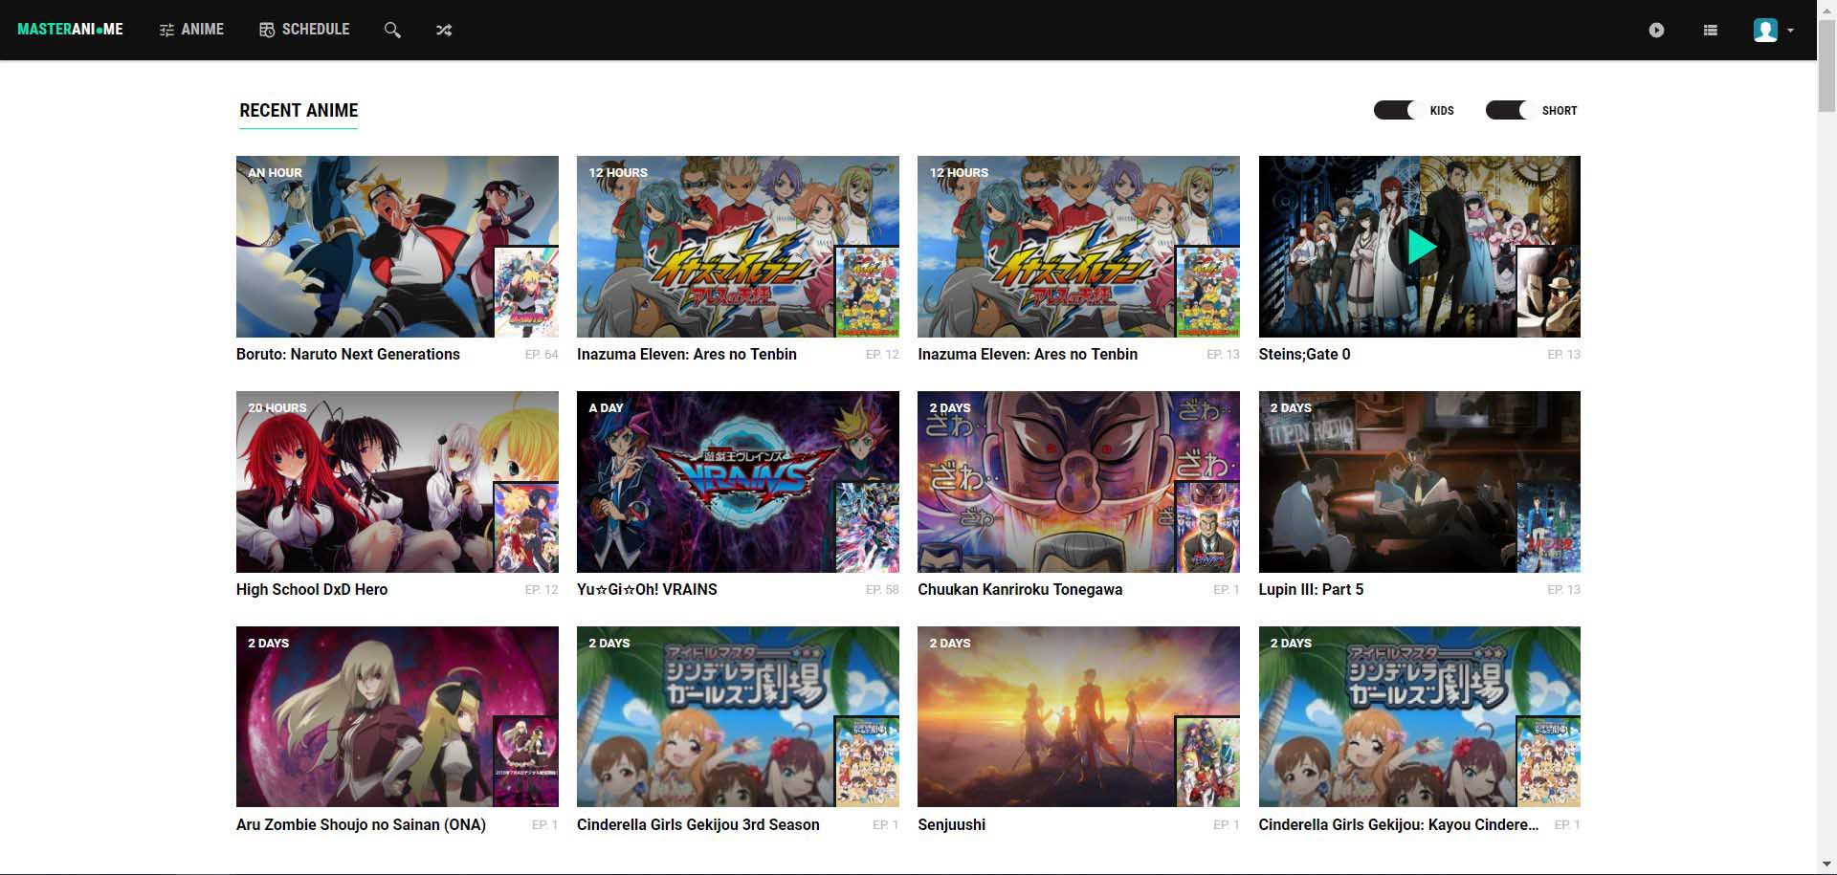Click "EP. 13" label beside Lupin III: Part 5

click(1563, 590)
